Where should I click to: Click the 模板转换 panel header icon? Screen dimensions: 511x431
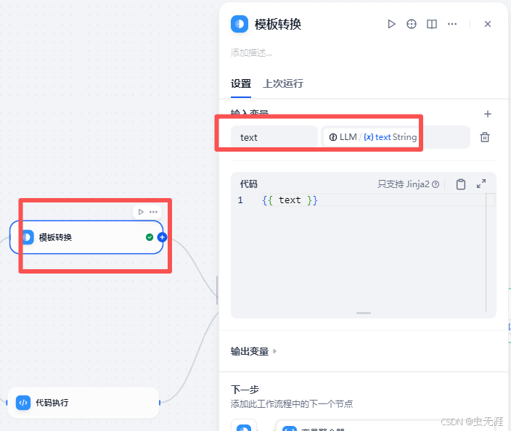pyautogui.click(x=240, y=24)
